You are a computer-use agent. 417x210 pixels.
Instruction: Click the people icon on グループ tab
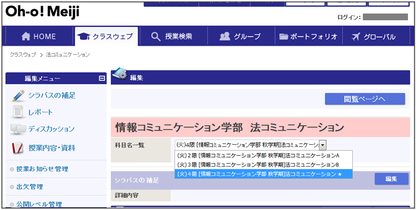[225, 37]
